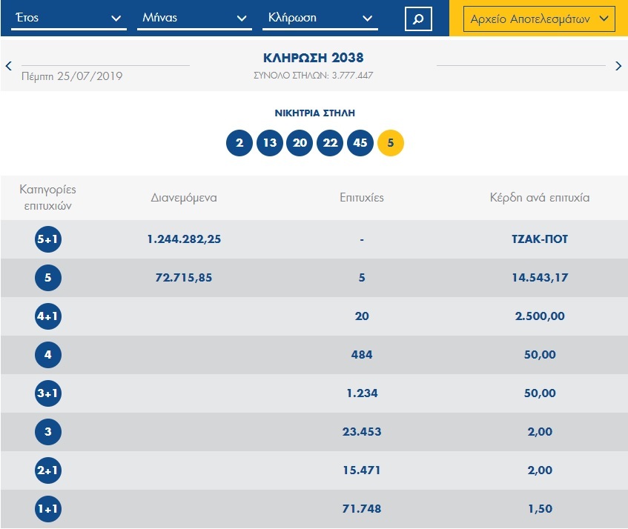628x529 pixels.
Task: Click the ΚΛΗΡΩΣΗ 2038 heading
Action: pos(314,58)
